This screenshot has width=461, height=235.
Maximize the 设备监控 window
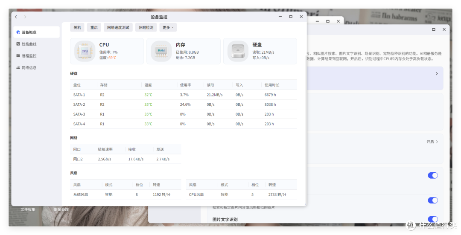coord(291,17)
